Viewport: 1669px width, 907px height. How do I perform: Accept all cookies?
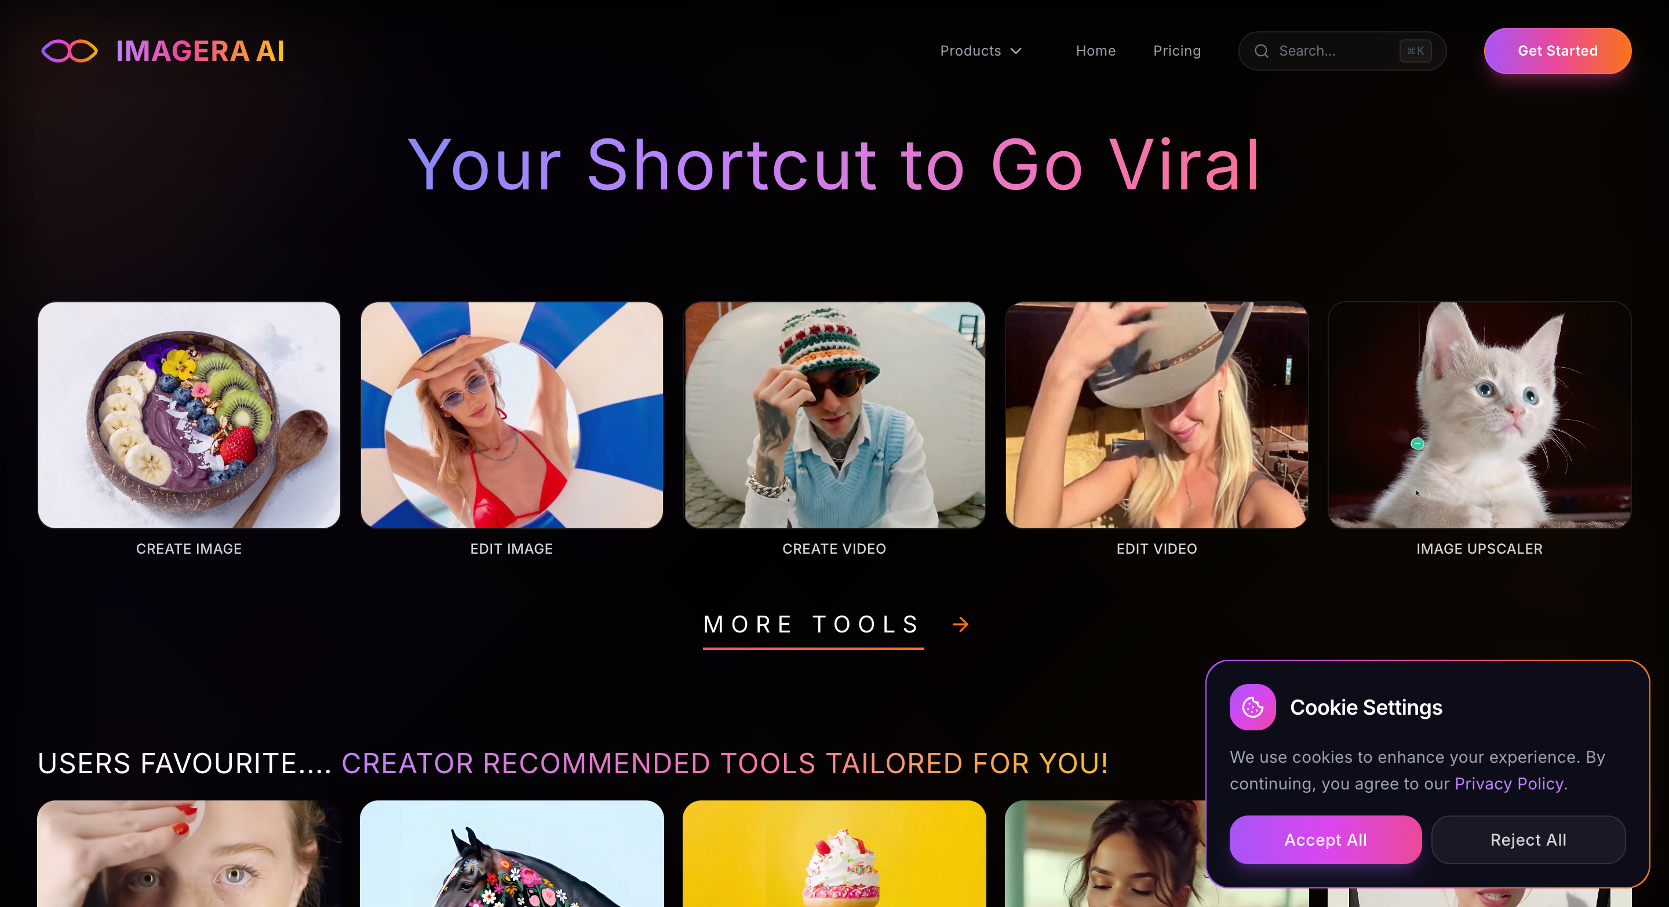click(x=1325, y=840)
